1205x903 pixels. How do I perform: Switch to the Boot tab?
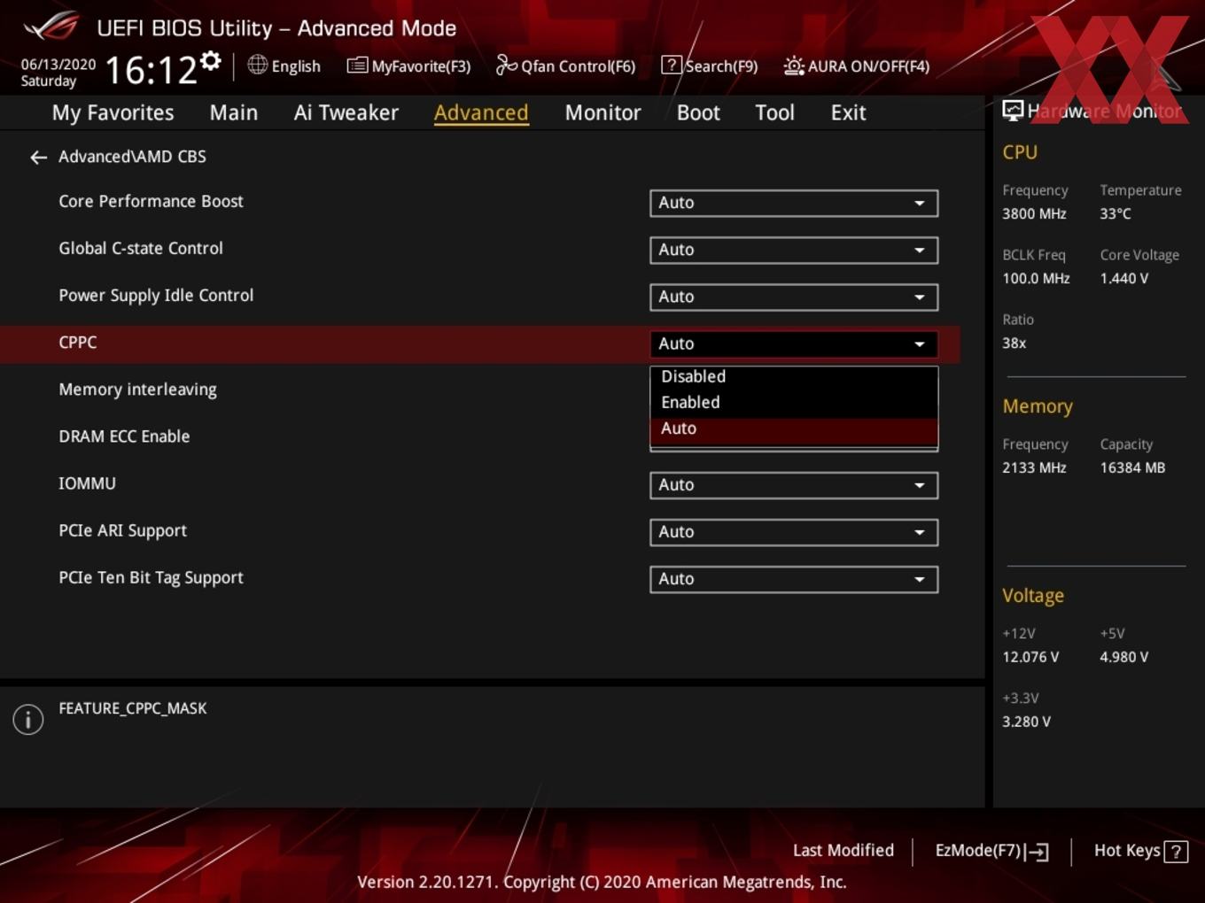pos(698,112)
